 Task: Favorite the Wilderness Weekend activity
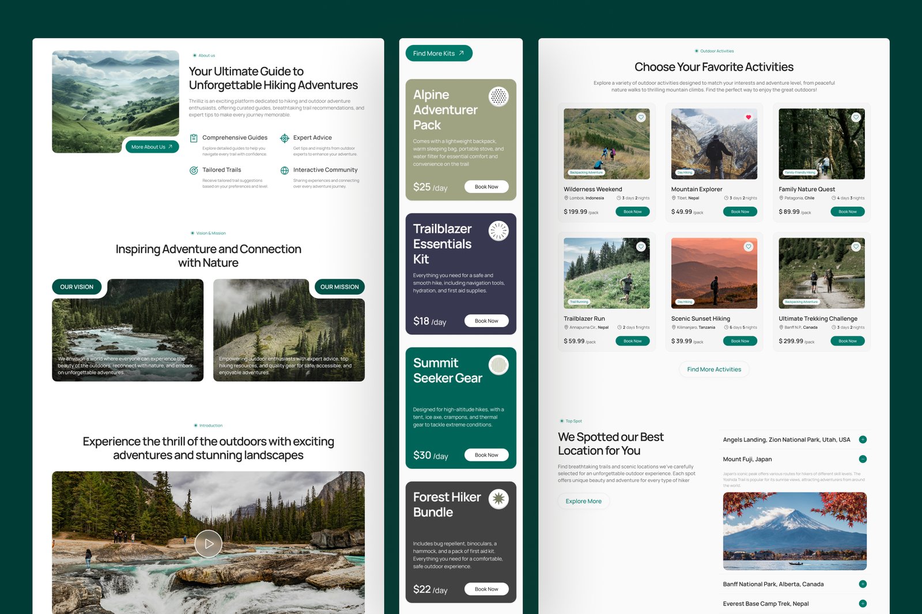641,118
